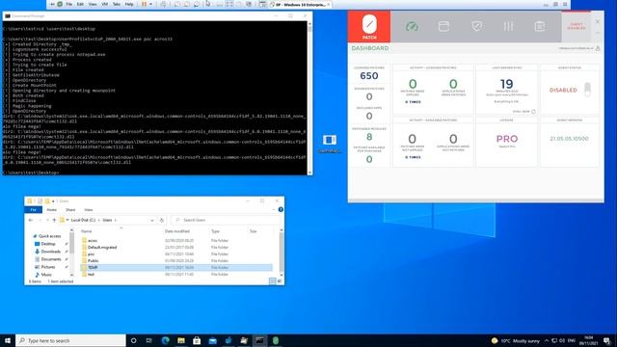Open Task View from taskbar
Screen dimensions: 617x347
149,340
